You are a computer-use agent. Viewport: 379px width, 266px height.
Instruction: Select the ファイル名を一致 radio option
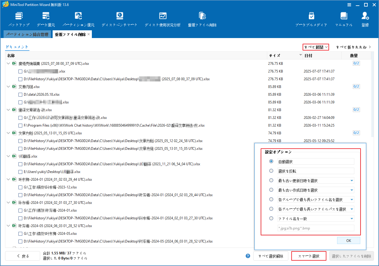point(271,218)
